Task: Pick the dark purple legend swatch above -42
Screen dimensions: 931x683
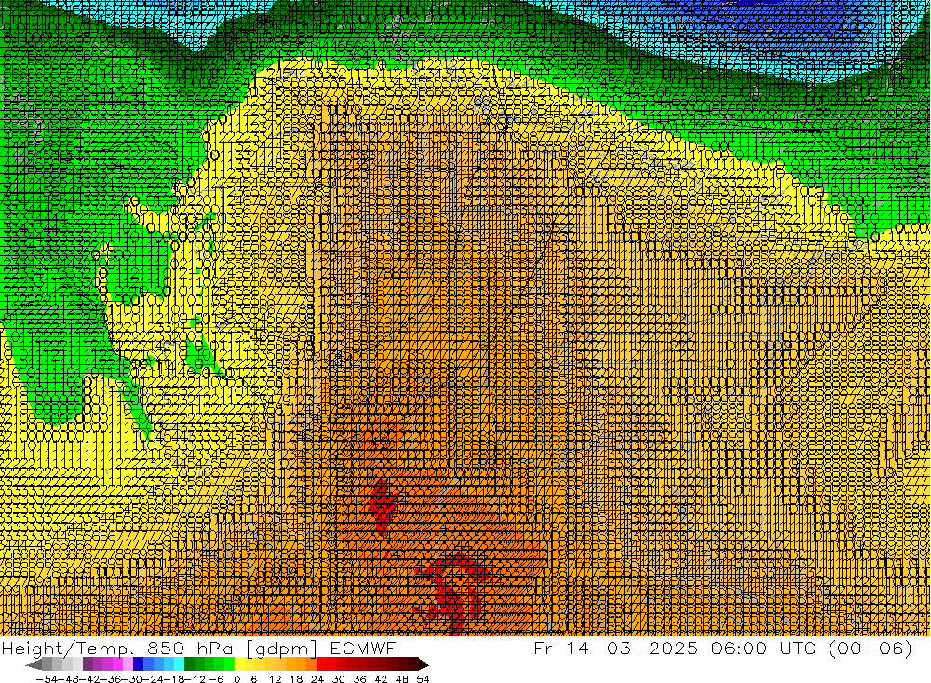Action: pyautogui.click(x=88, y=664)
